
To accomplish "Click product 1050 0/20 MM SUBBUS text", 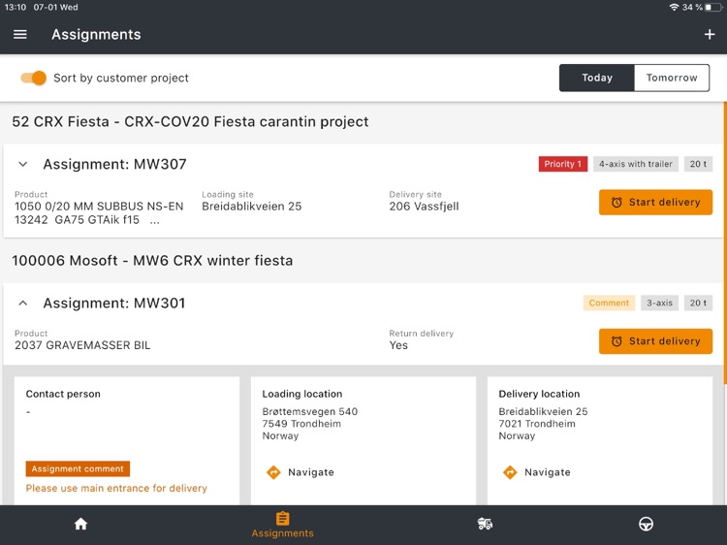I will (x=99, y=213).
